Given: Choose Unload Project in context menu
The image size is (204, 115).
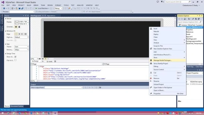Looking at the screenshot, I should pos(168,85).
